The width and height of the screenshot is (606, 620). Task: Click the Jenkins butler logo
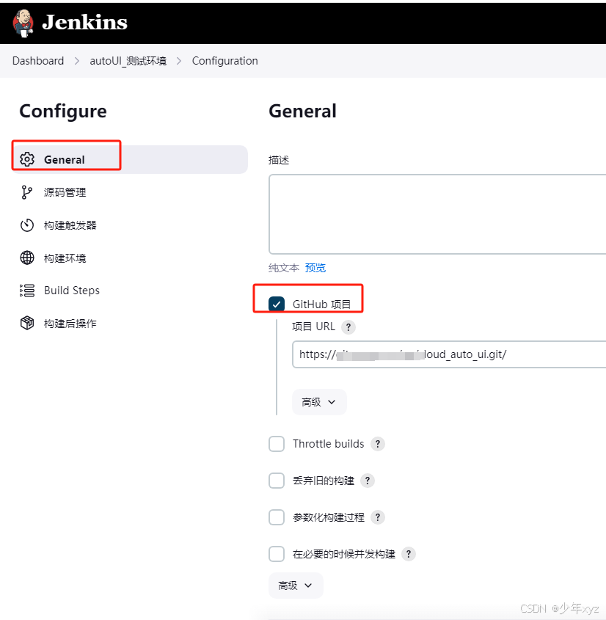pyautogui.click(x=23, y=23)
